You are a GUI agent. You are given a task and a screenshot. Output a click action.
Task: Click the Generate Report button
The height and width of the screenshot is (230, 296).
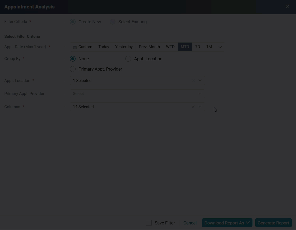tap(273, 223)
